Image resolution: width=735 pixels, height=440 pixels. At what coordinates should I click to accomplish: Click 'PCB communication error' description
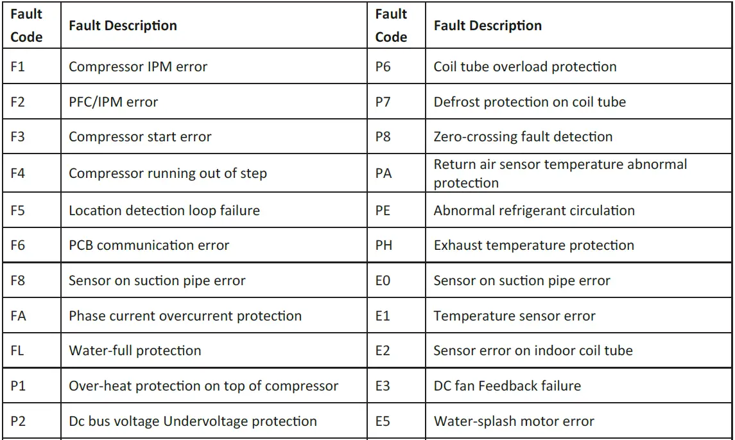tap(149, 245)
